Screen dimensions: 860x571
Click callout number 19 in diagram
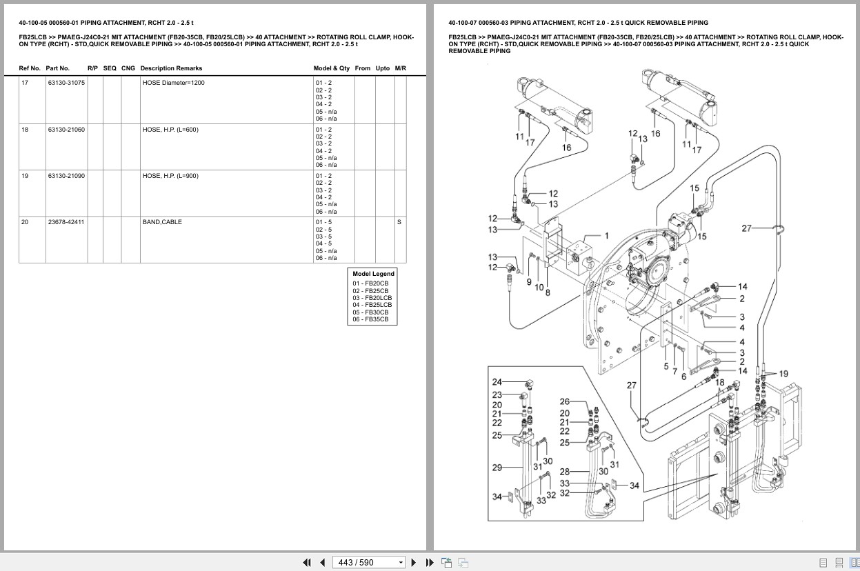point(783,374)
